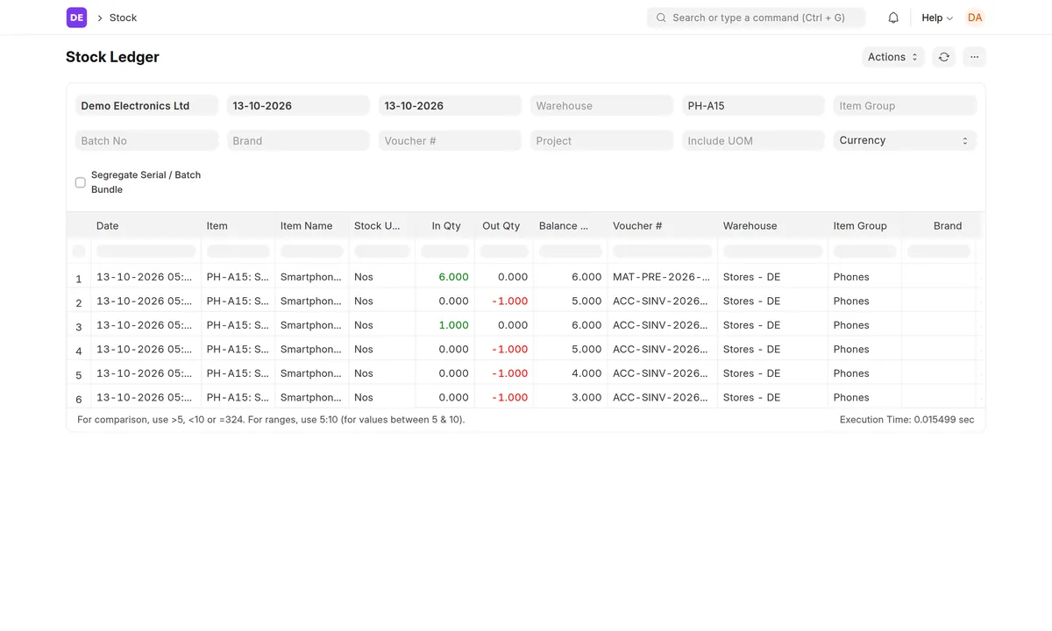Open the DA user avatar menu
1052x631 pixels.
pyautogui.click(x=975, y=18)
